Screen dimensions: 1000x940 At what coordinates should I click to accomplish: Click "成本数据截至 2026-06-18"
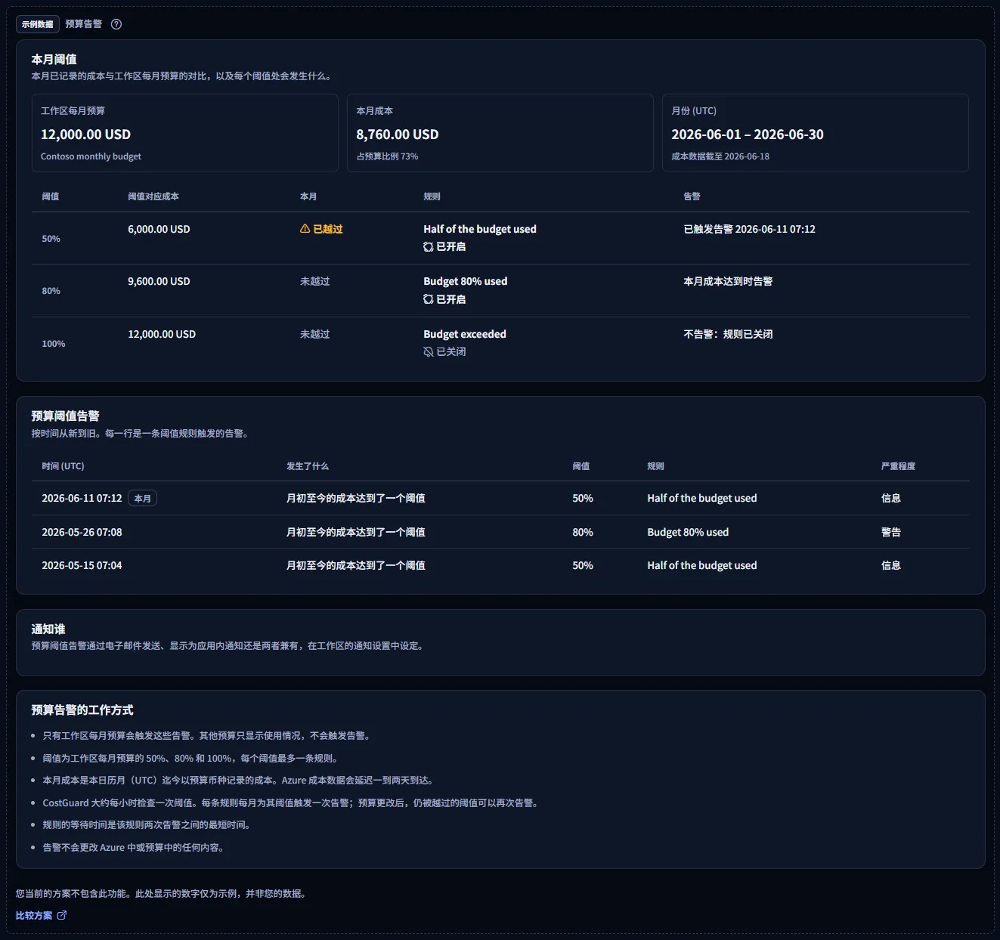720,156
